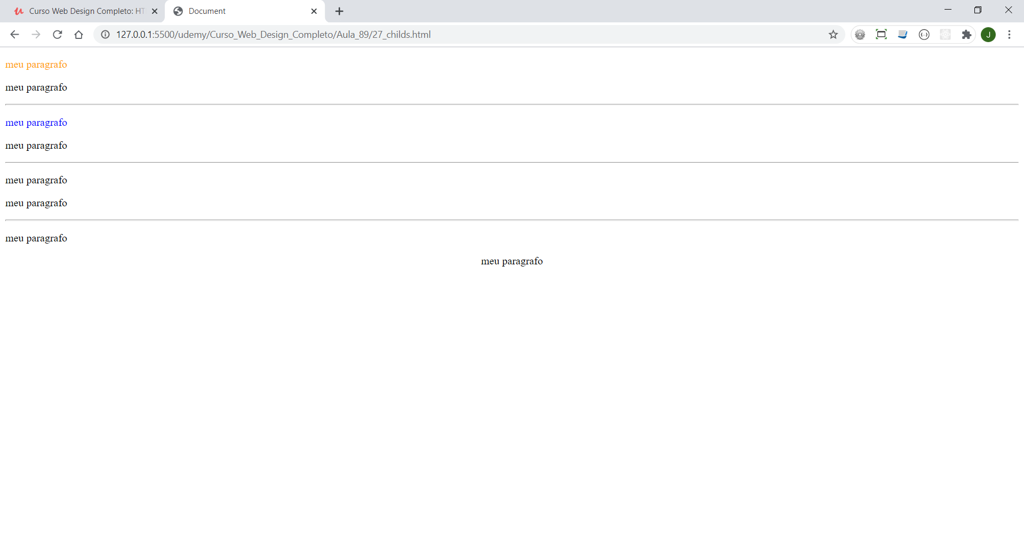Close the Chrome window
The image size is (1024, 549).
[1008, 10]
